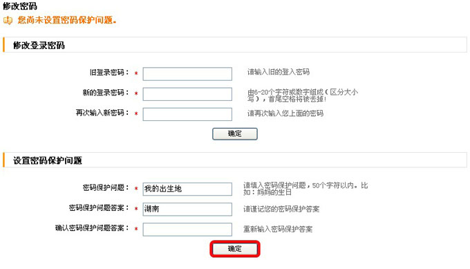Click the 密码保护问题答案 field containing 湖南

pyautogui.click(x=187, y=209)
